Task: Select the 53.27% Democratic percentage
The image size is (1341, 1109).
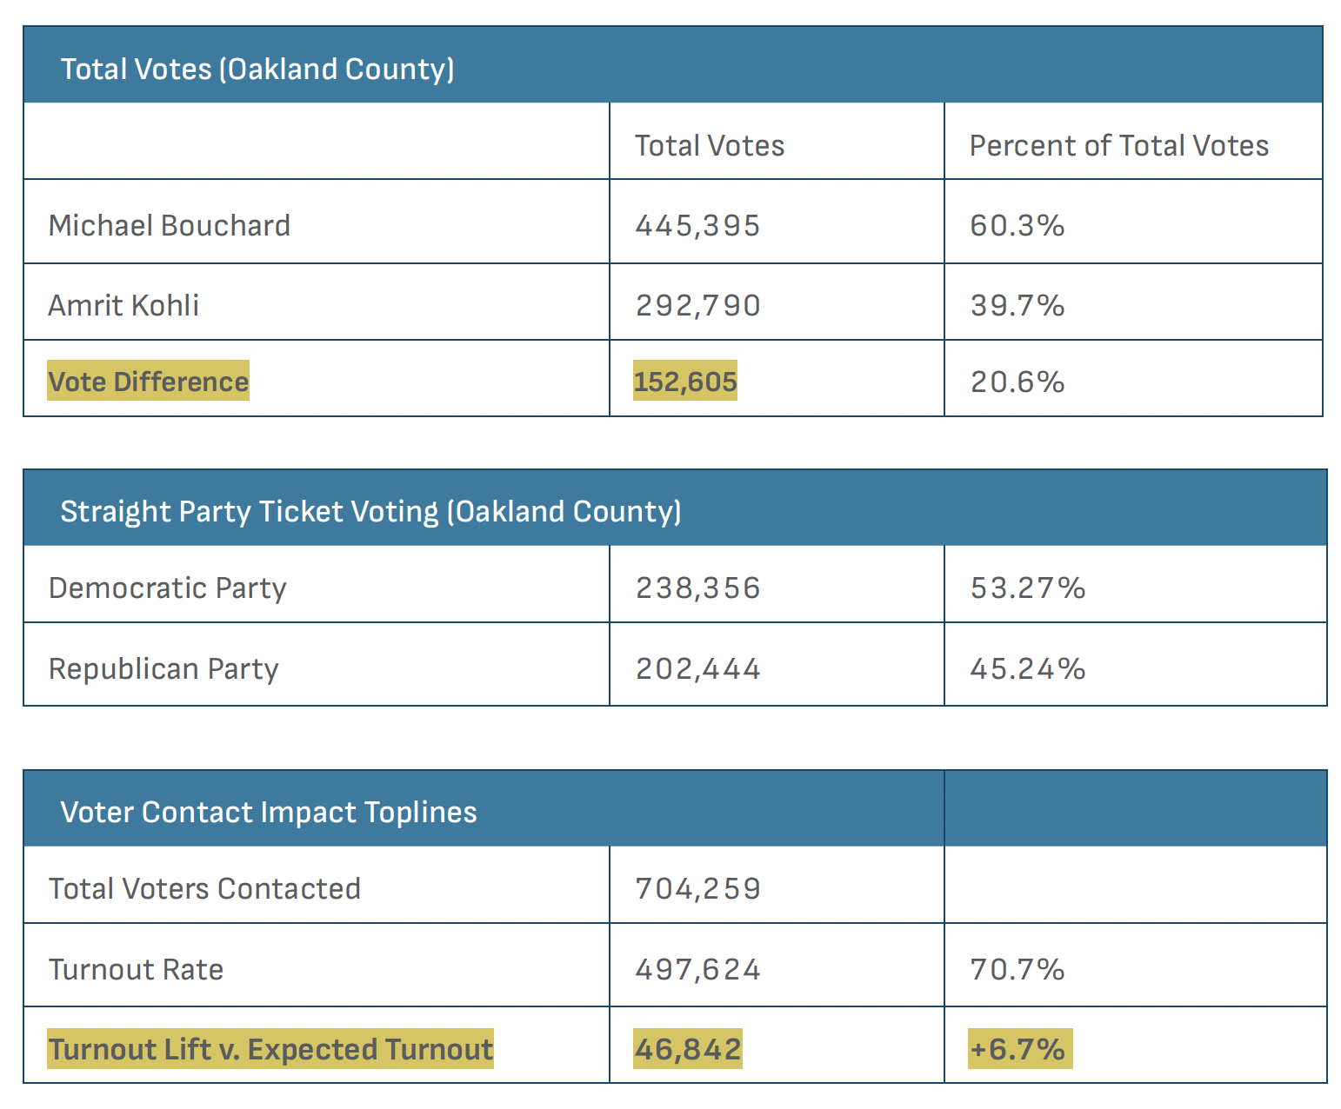Action: pyautogui.click(x=1028, y=588)
